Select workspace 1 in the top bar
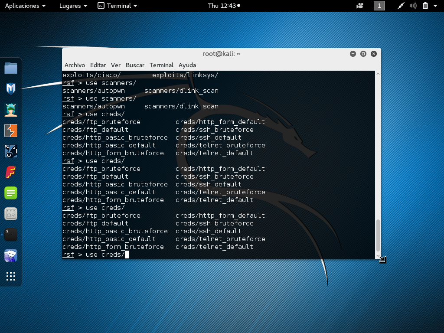This screenshot has height=333, width=444. point(379,6)
